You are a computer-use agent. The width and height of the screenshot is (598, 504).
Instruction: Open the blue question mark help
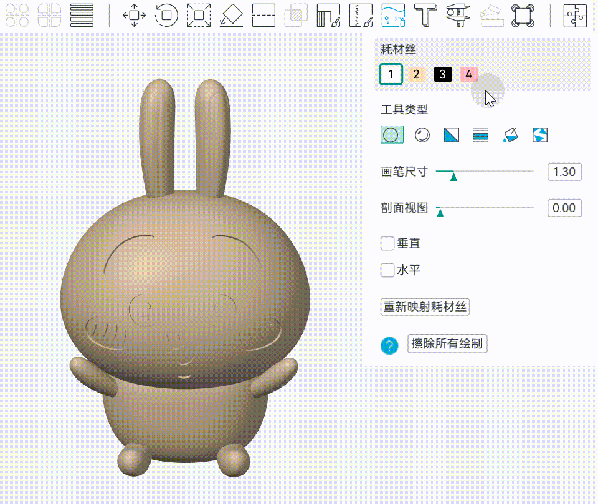click(x=389, y=345)
